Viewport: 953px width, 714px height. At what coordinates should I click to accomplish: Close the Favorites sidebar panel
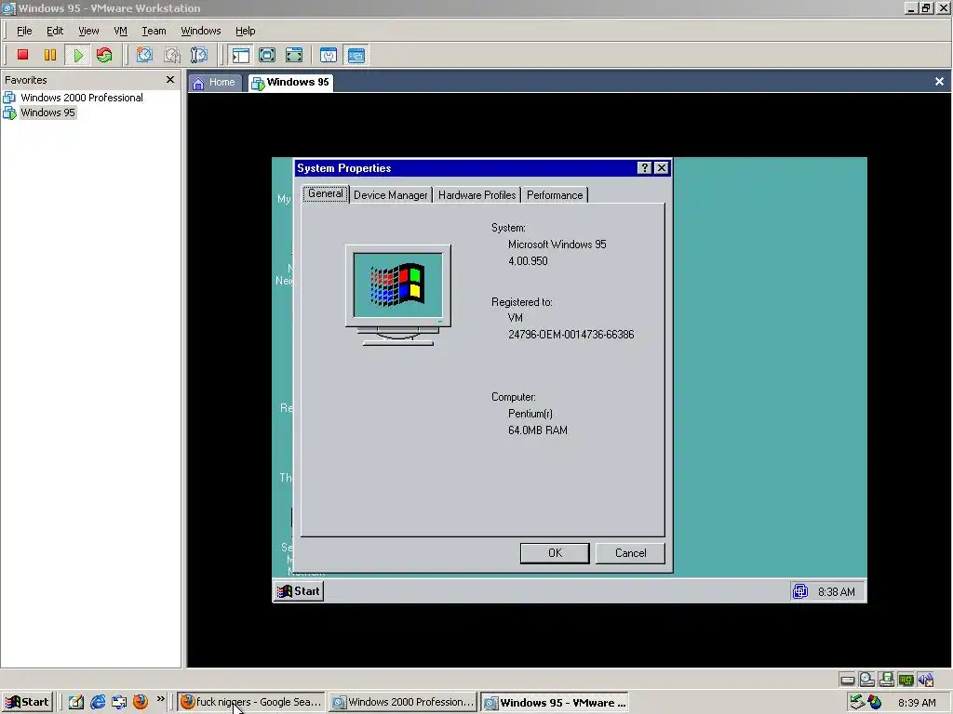point(170,80)
